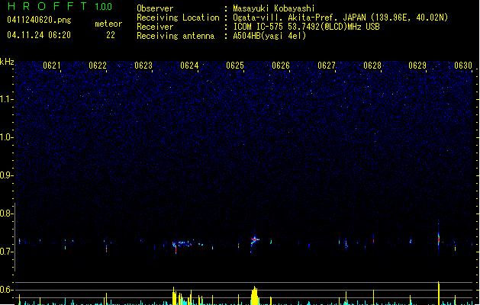Viewport: 480px width, 305px height.
Task: Click the 1.0 kHz frequency axis label
Action: pos(7,137)
